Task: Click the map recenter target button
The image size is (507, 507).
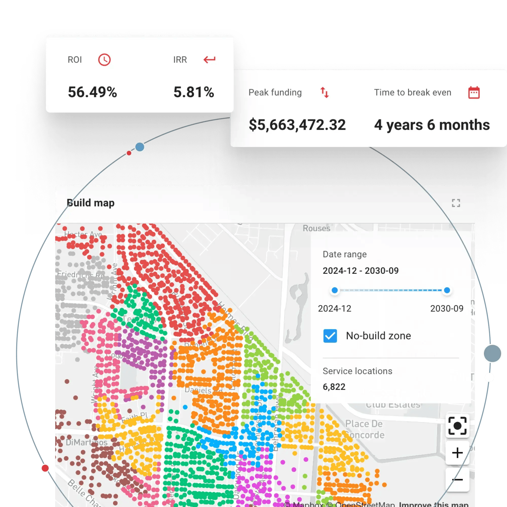Action: 457,426
